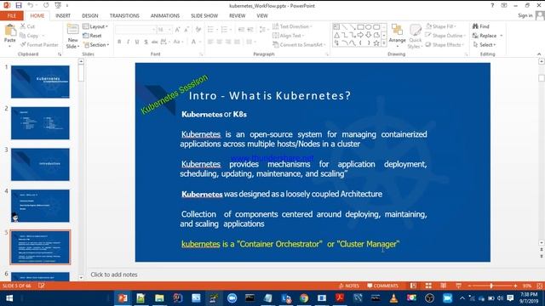Switch to the TRANSITIONS tab
The width and height of the screenshot is (545, 306).
[124, 15]
